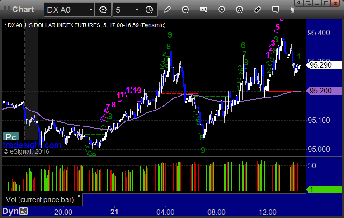The width and height of the screenshot is (344, 218).
Task: Select the solid red horizontal line near 95.200
Action: [283, 91]
